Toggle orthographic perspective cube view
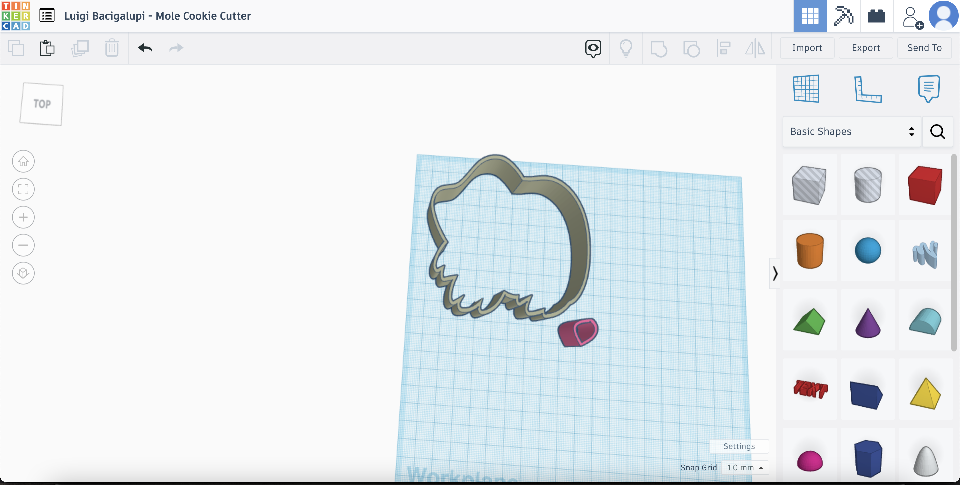 coord(23,273)
